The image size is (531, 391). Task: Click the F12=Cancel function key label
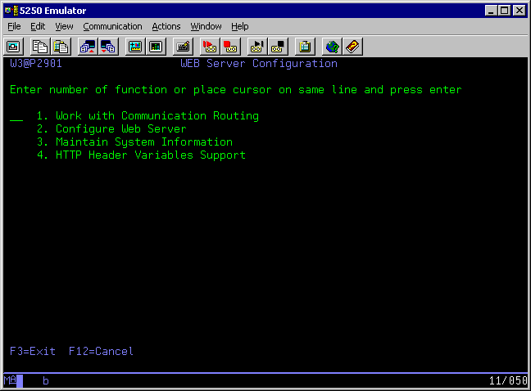pos(101,352)
